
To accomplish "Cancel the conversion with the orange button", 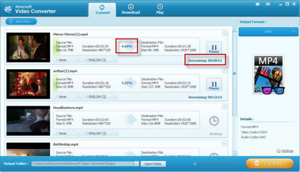I will [x=270, y=164].
